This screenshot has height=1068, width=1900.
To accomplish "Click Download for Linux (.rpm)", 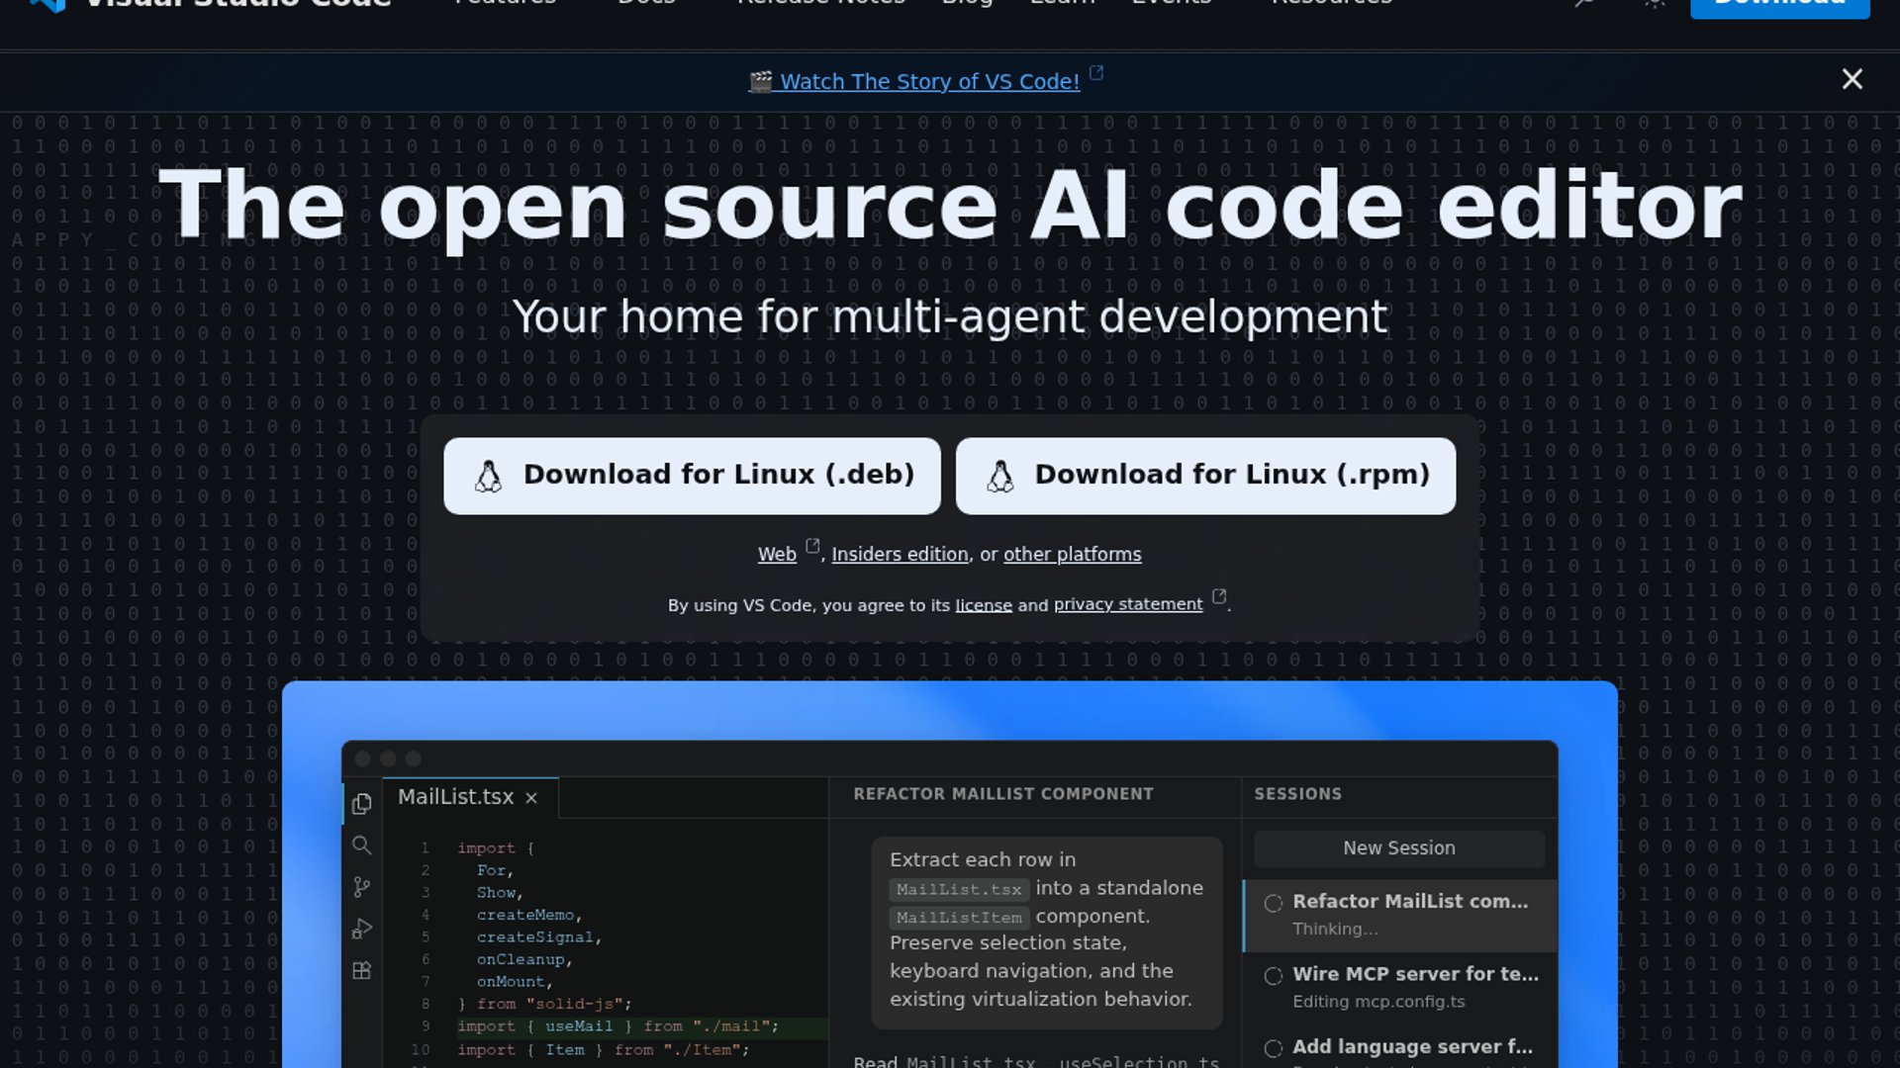I will tap(1205, 476).
